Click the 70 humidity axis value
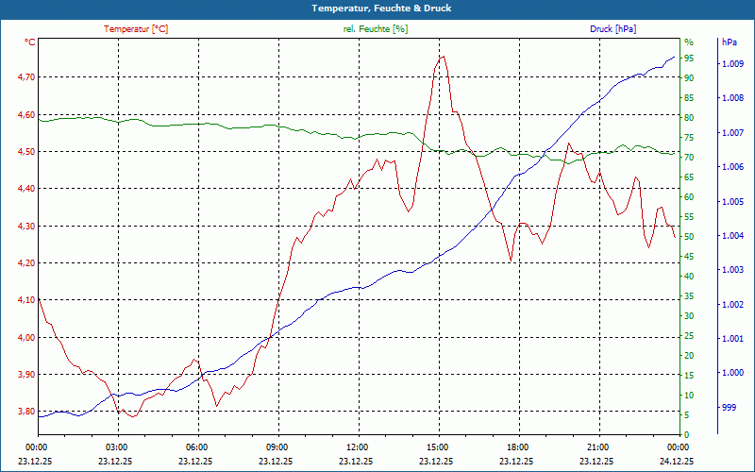This screenshot has width=755, height=472. click(689, 158)
